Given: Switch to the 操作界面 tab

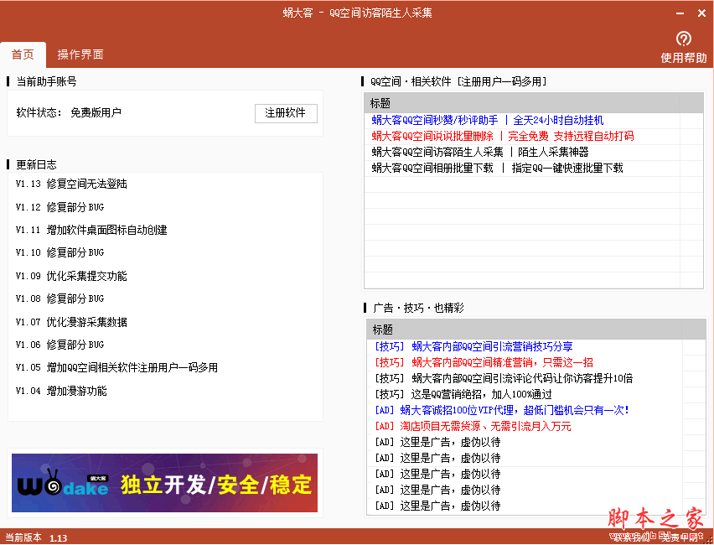Looking at the screenshot, I should (x=80, y=53).
